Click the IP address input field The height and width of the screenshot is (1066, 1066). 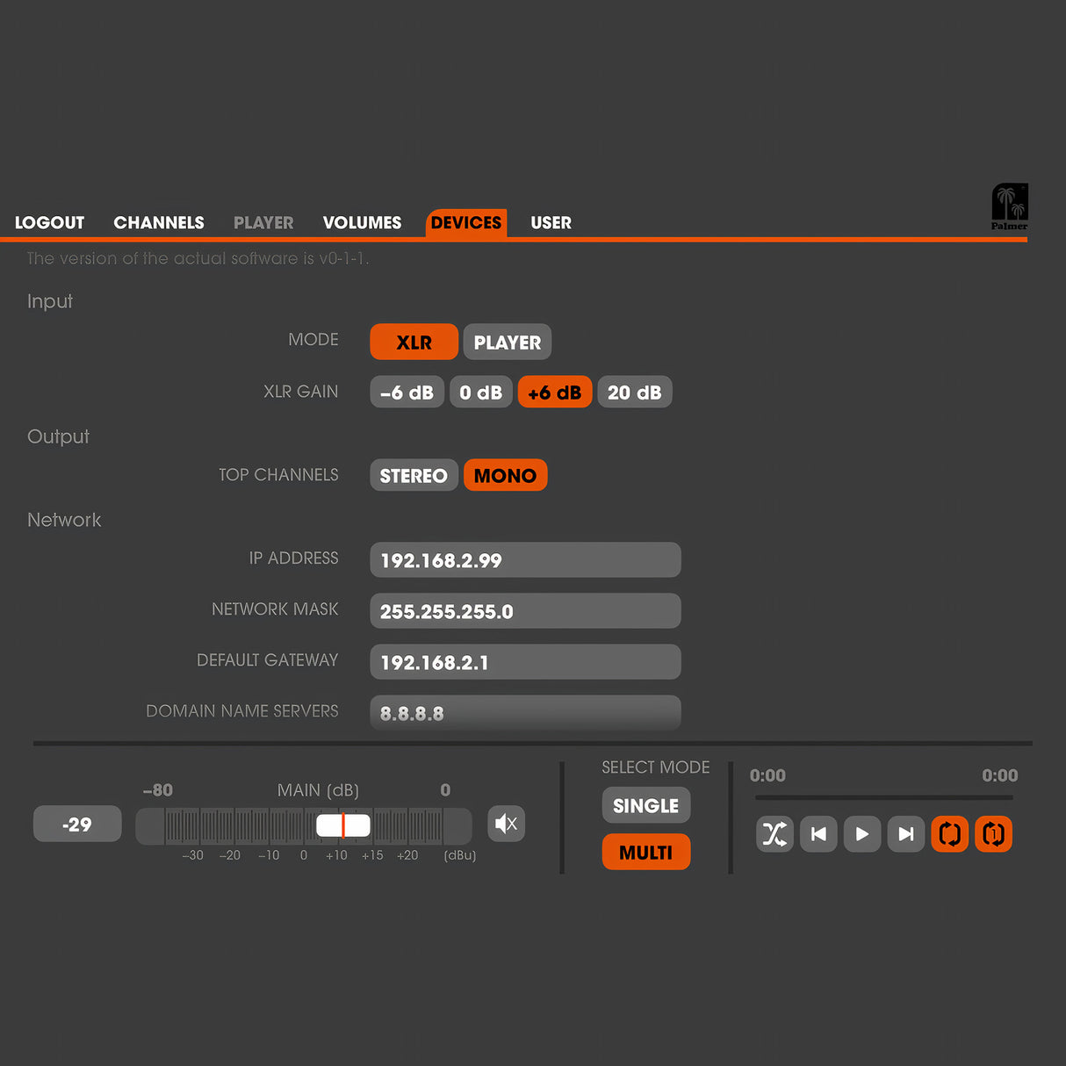coord(525,560)
